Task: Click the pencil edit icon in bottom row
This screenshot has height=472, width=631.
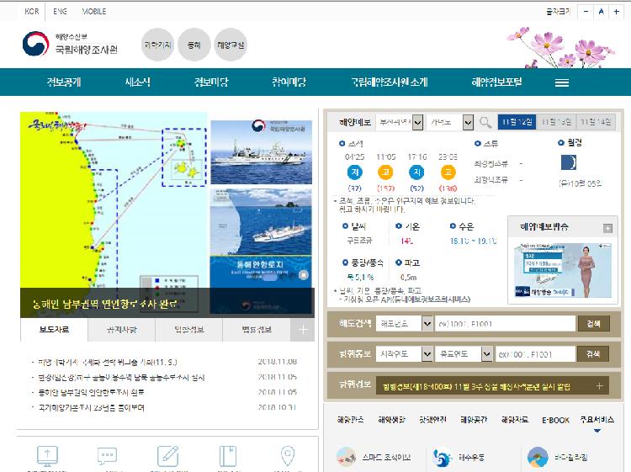Action: pyautogui.click(x=168, y=456)
